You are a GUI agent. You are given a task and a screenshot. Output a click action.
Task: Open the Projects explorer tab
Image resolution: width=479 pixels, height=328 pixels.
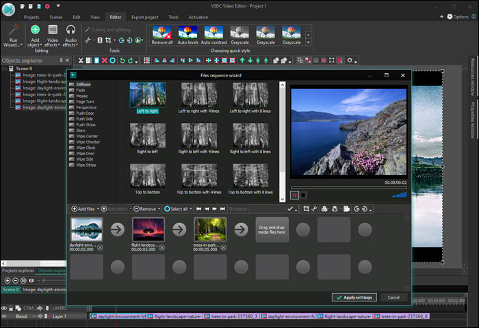point(18,271)
